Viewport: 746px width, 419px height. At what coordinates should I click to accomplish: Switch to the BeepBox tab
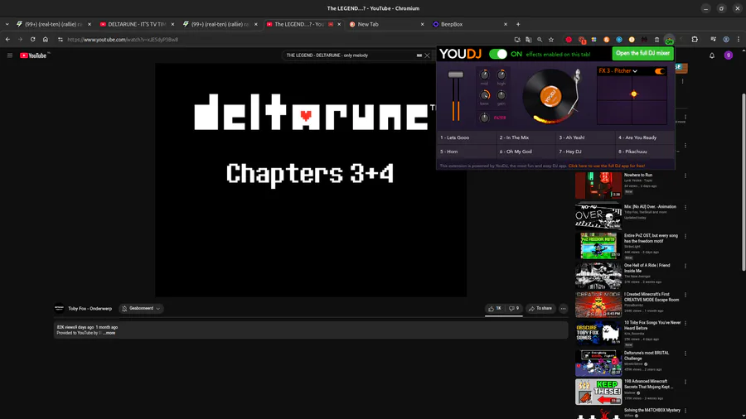point(470,24)
